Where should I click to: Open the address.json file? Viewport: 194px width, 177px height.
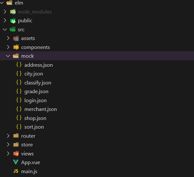click(39, 65)
